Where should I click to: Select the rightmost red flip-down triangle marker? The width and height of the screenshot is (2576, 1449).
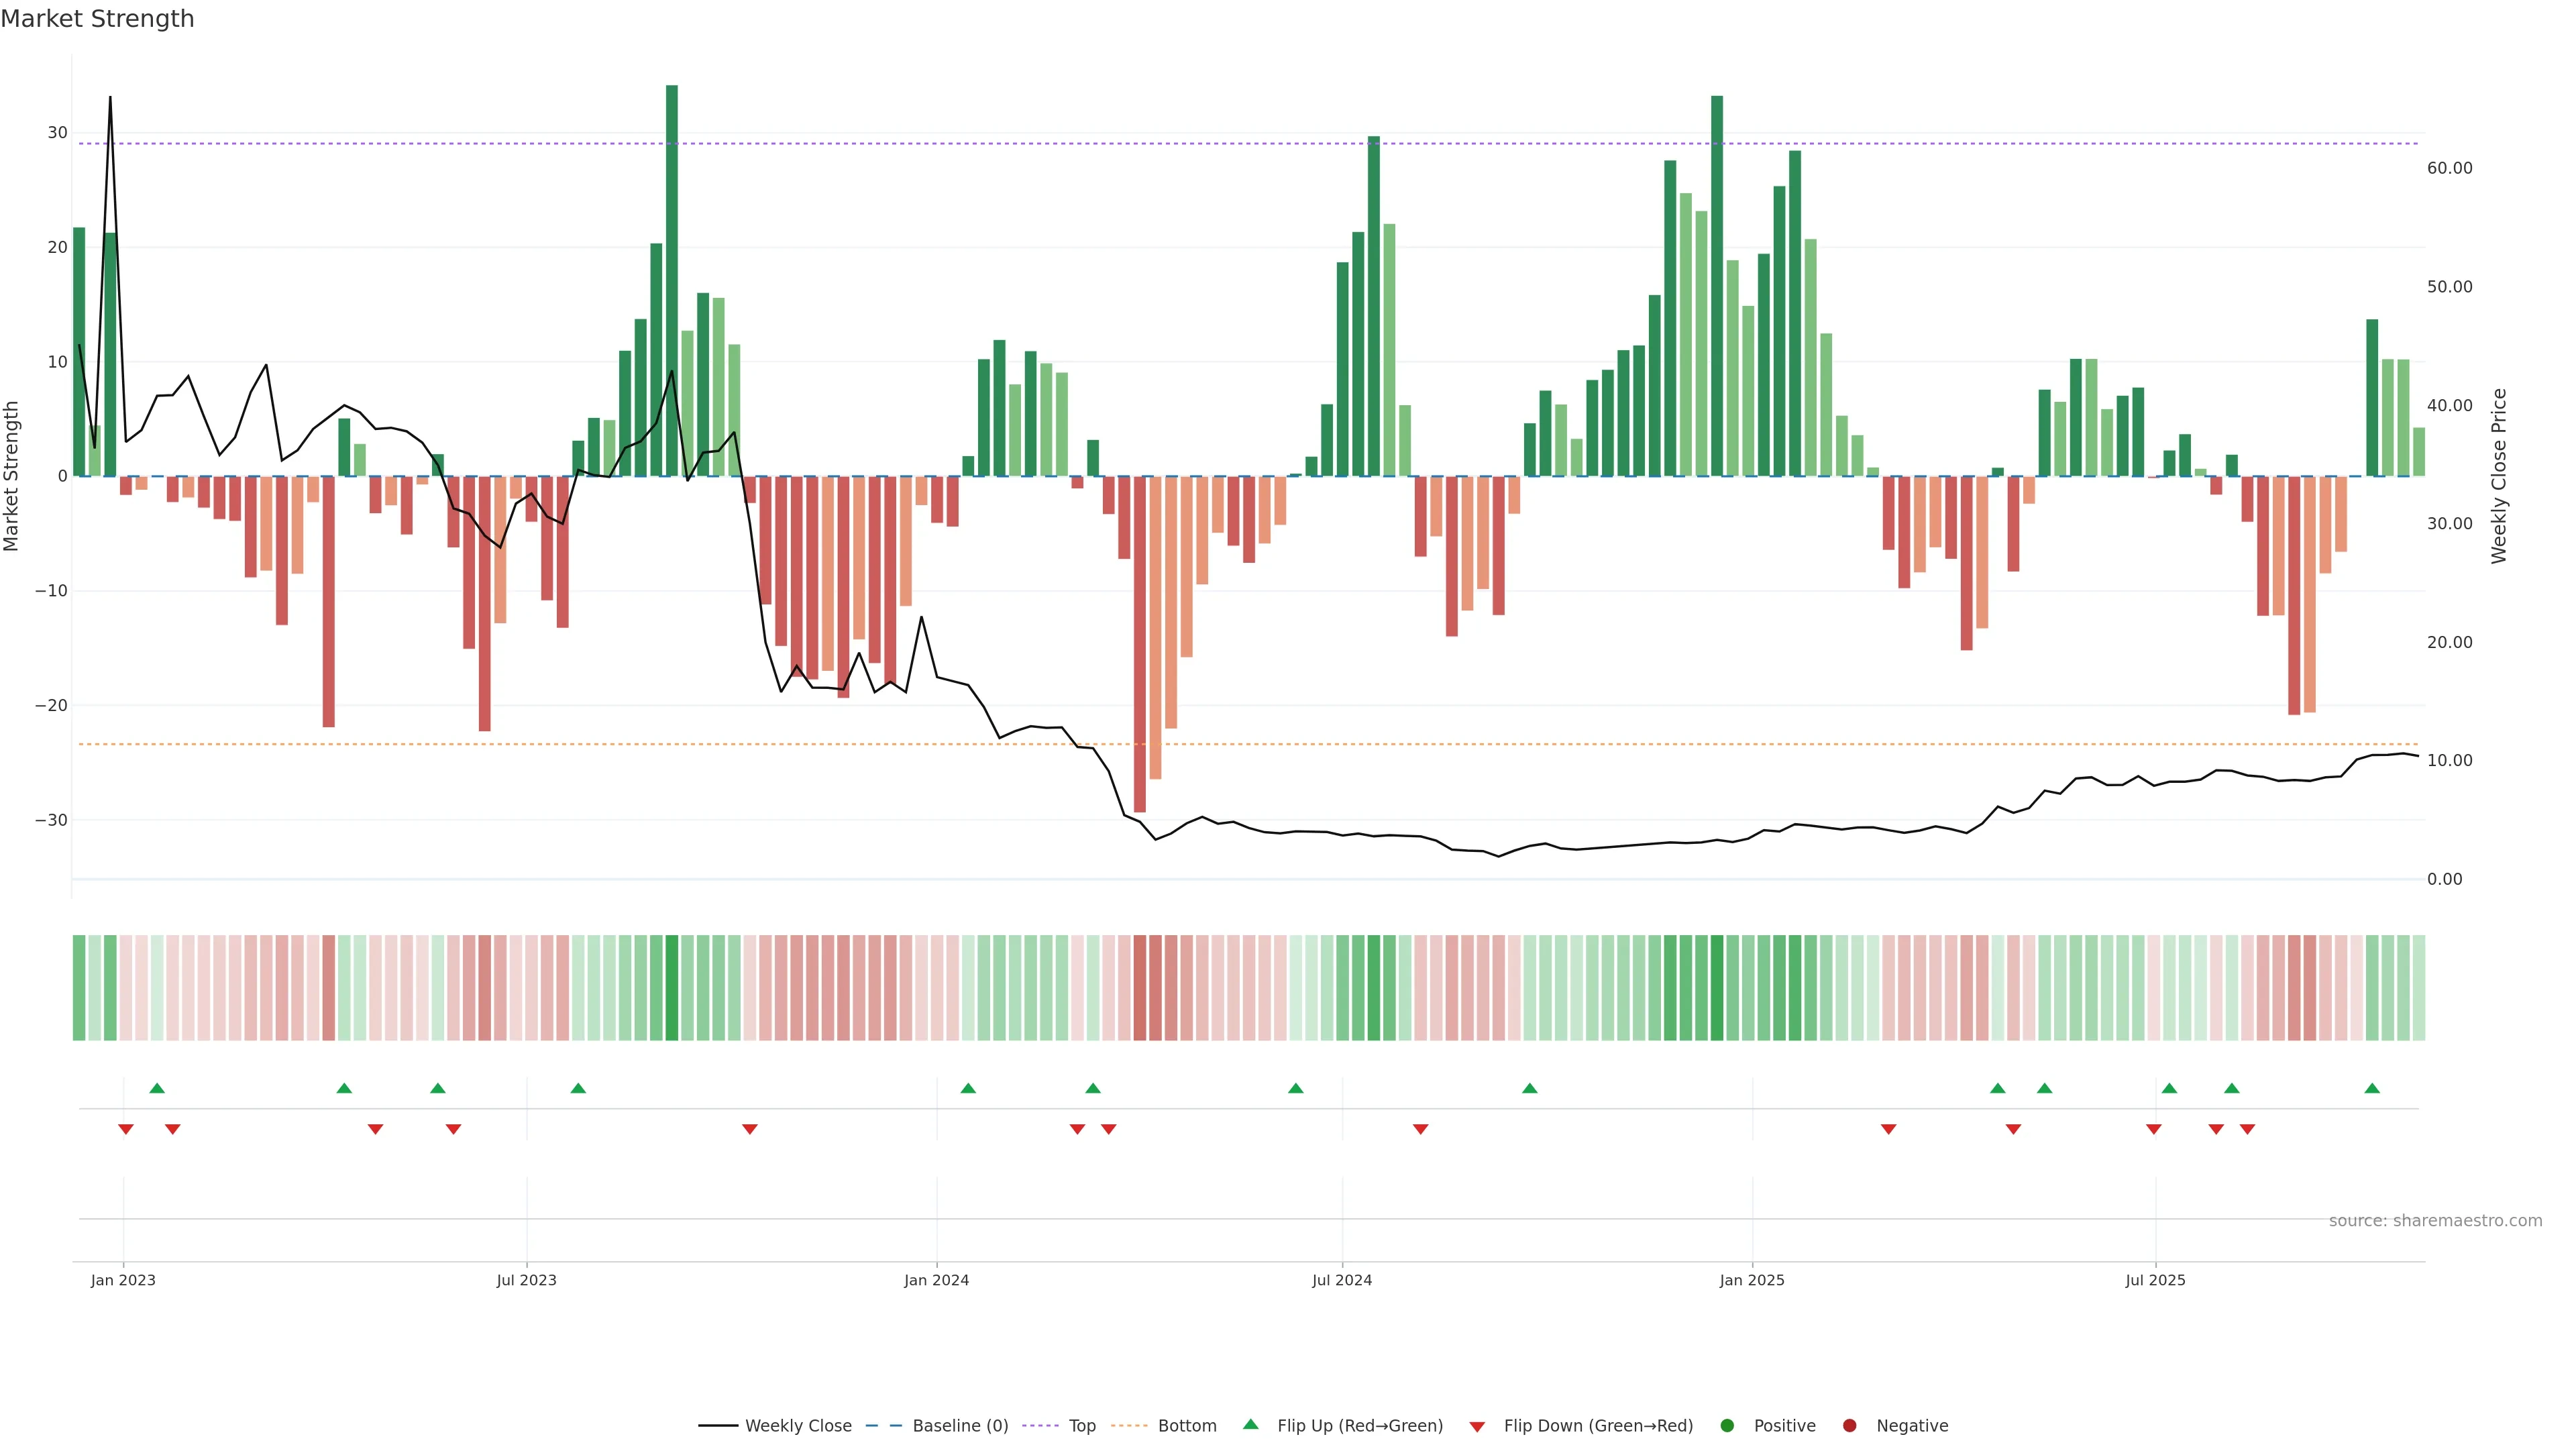tap(2247, 1129)
